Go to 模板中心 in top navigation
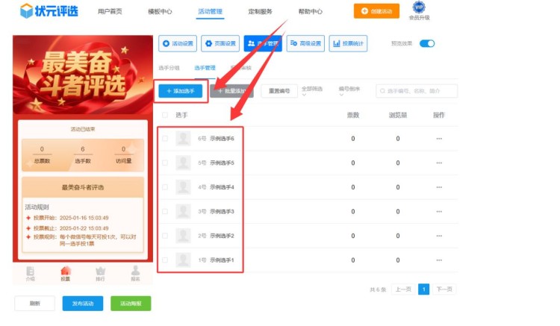Screen dimensions: 560x326 [160, 12]
